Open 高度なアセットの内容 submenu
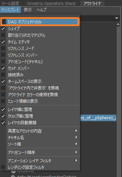 pos(43,131)
